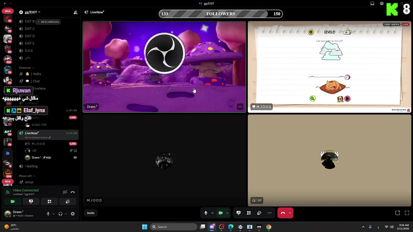The image size is (413, 232).
Task: Launch activities from voice connection panel
Action: click(49, 201)
